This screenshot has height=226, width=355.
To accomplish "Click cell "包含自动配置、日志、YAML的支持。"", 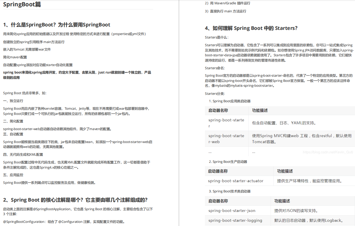I will click(284, 123).
